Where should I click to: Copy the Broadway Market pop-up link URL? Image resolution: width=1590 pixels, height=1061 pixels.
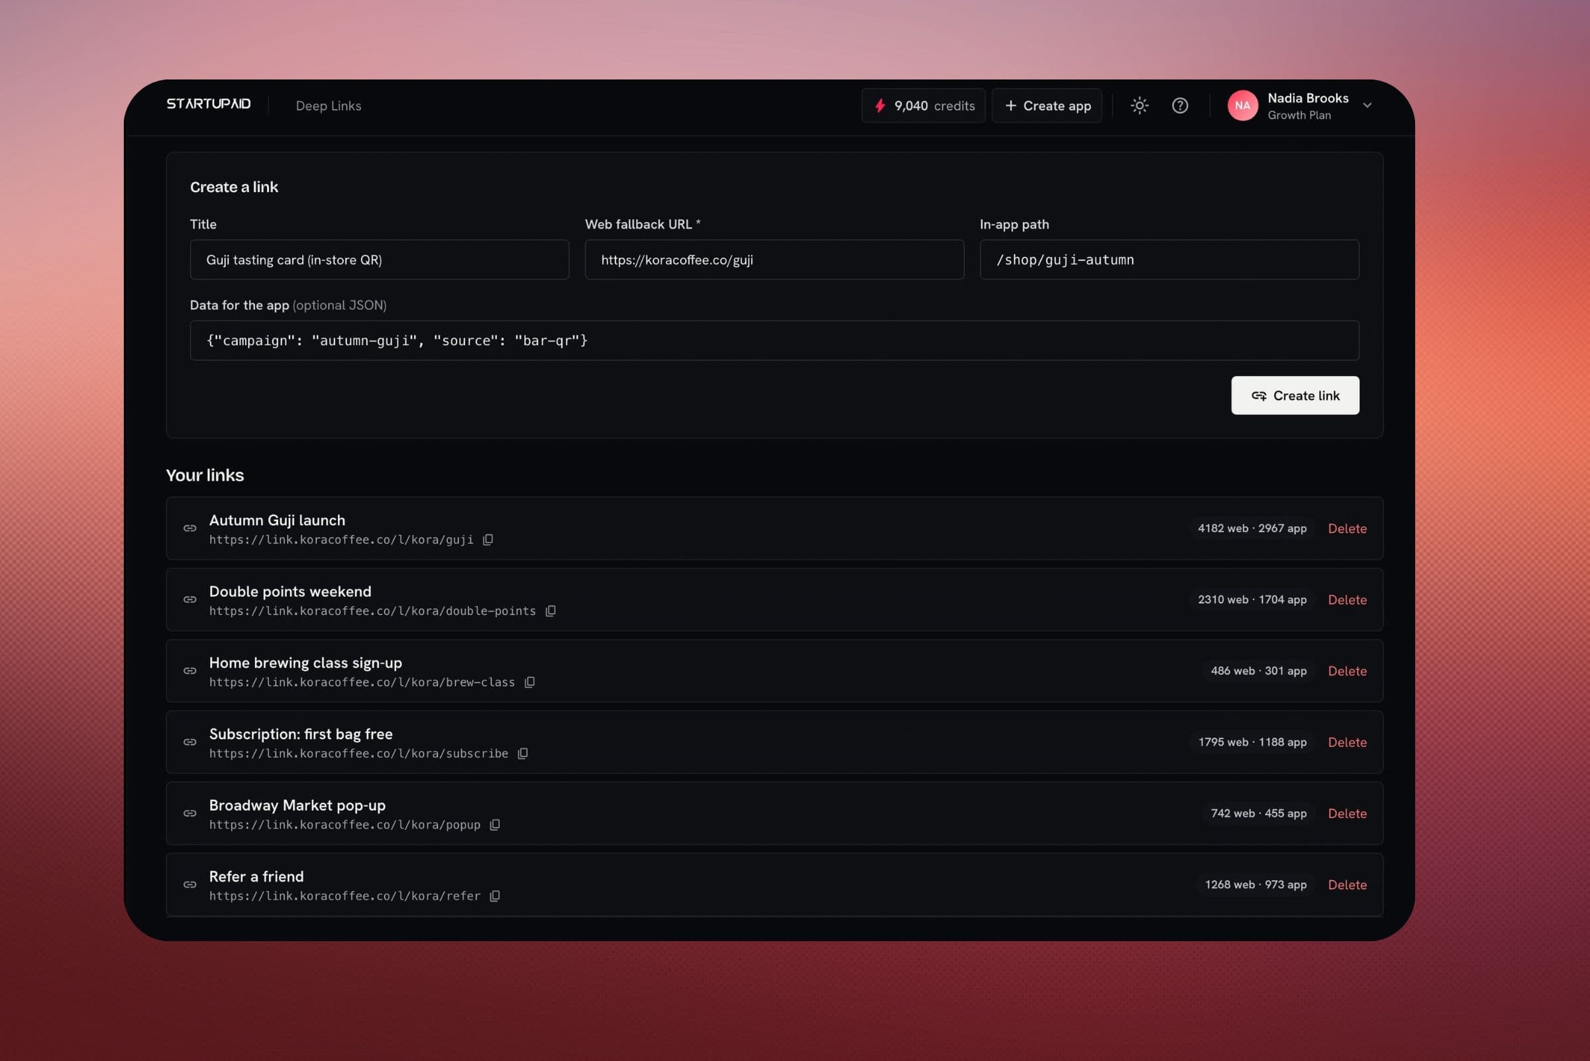click(x=495, y=824)
